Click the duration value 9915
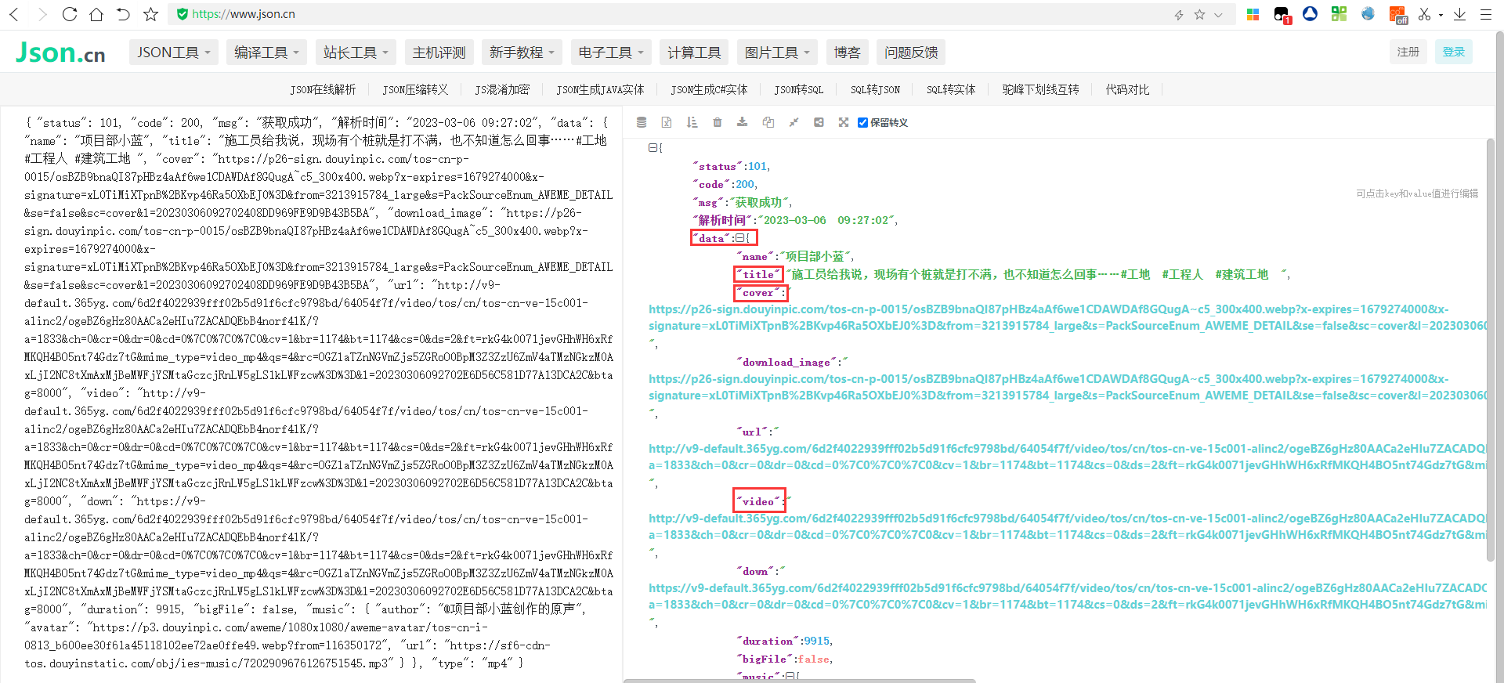The image size is (1504, 683). pyautogui.click(x=817, y=641)
